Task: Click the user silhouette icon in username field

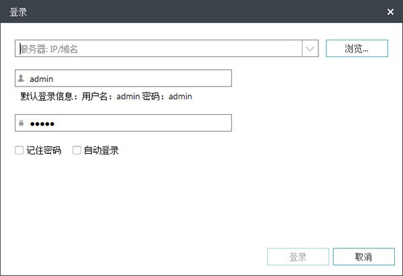Action: [21, 78]
